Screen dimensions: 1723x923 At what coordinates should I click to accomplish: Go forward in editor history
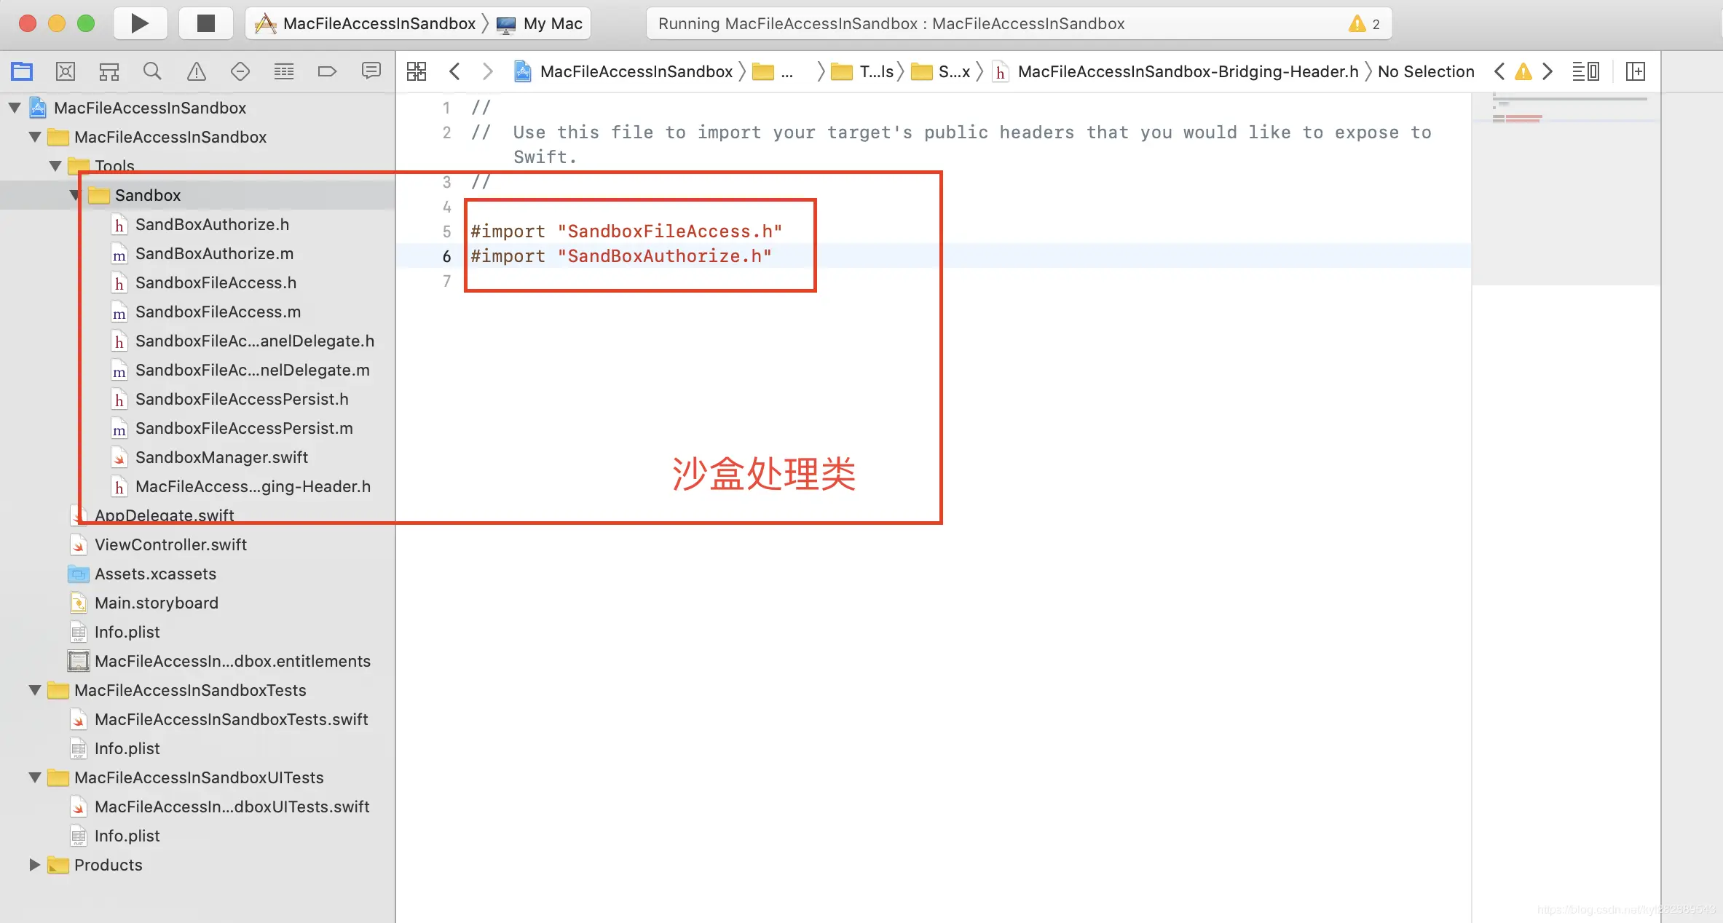(x=488, y=71)
